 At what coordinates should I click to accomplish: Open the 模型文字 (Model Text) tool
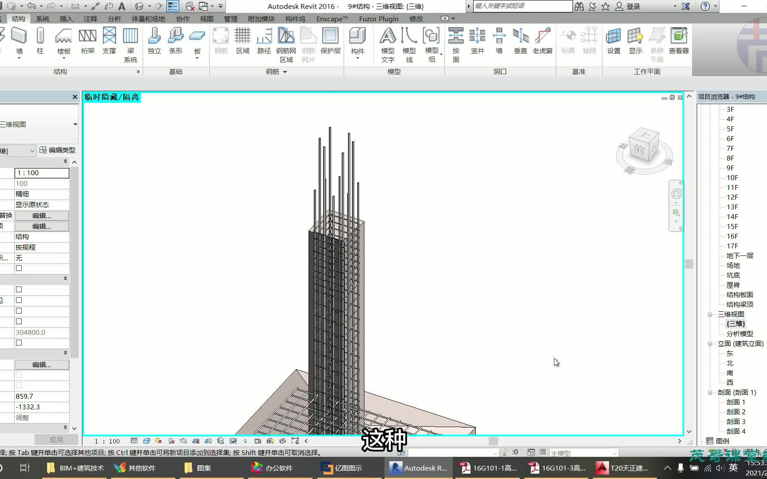[x=387, y=42]
